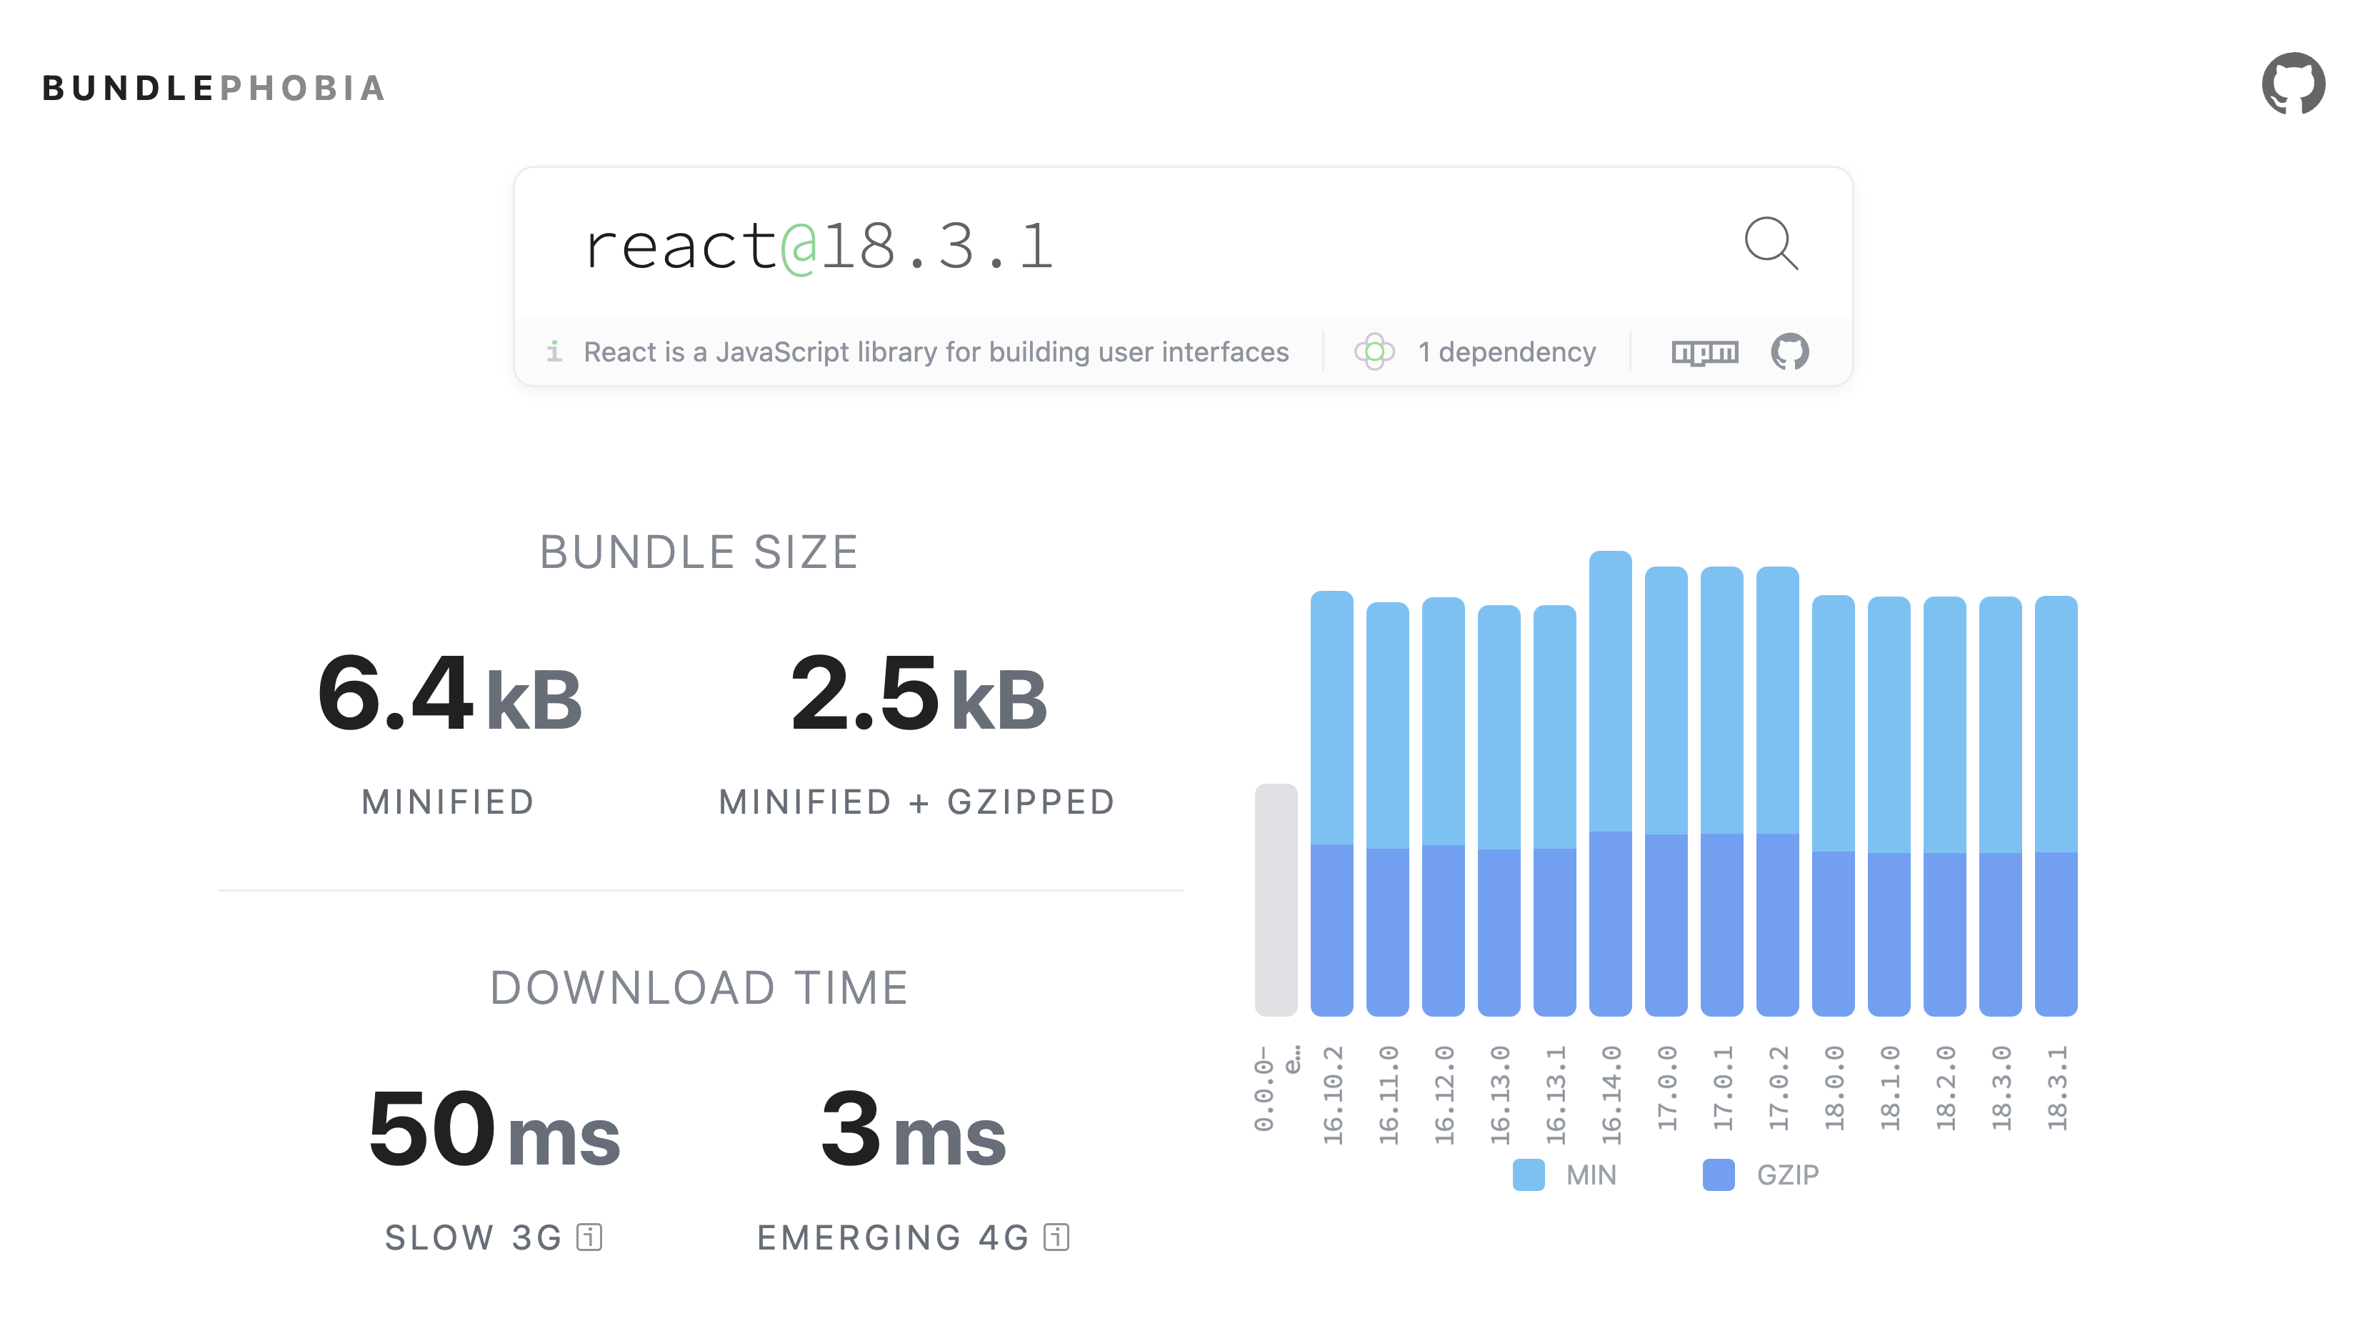Select the 18.3.0 version bar
2370x1336 pixels.
tap(2000, 806)
